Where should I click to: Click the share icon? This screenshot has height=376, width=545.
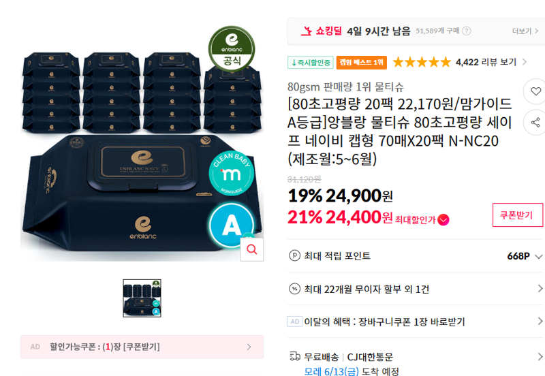[x=535, y=123]
